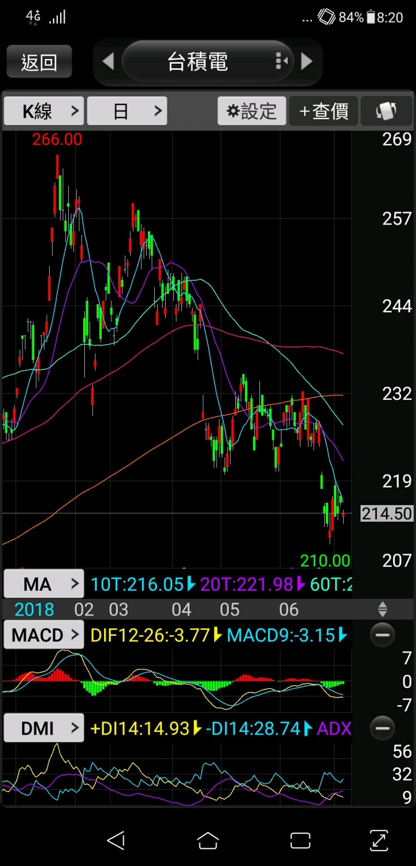Screen dimensions: 416x866
Task: Collapse DMI panel with minus button
Action: pos(382,728)
